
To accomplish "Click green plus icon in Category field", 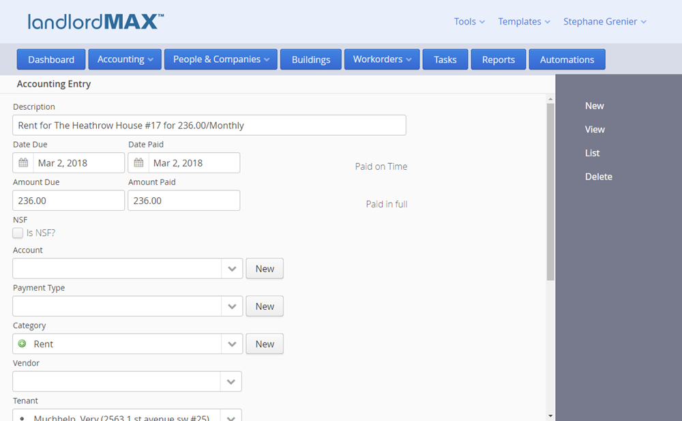I will [x=23, y=343].
